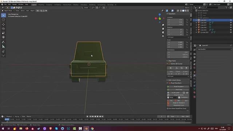Play animation in timeline
Image resolution: width=233 pixels, height=131 pixels.
98,116
